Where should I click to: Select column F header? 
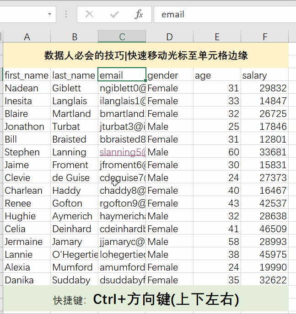tap(265, 37)
